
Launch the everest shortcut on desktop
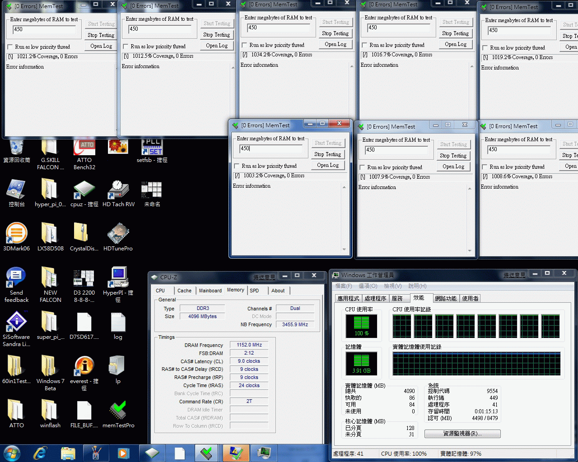tap(84, 367)
